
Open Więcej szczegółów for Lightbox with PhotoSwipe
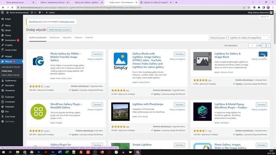[177, 110]
